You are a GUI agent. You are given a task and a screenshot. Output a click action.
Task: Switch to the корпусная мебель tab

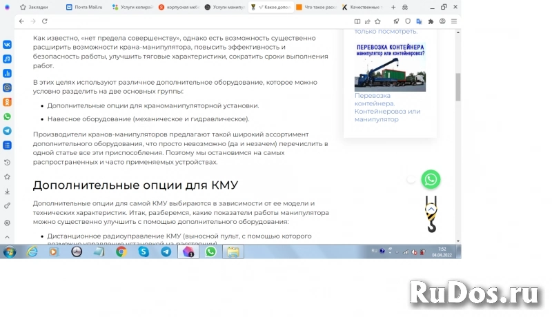(179, 7)
